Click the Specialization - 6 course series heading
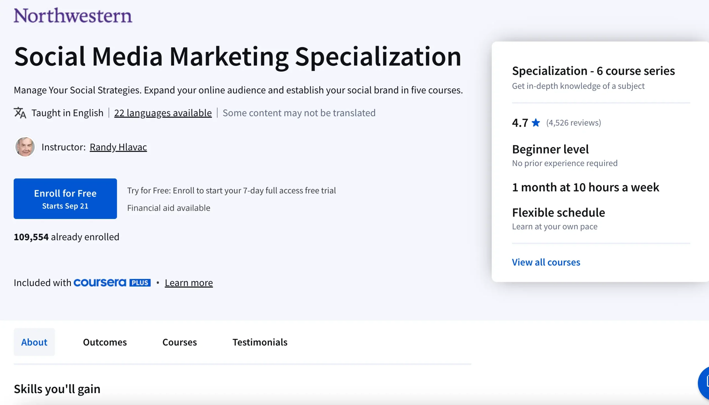This screenshot has height=405, width=709. coord(593,71)
